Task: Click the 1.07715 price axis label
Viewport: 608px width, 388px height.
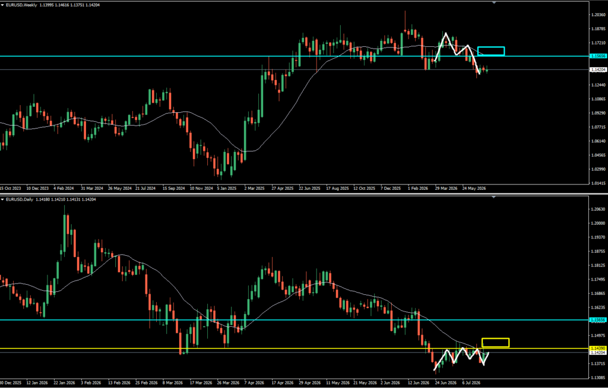Action: click(x=598, y=127)
